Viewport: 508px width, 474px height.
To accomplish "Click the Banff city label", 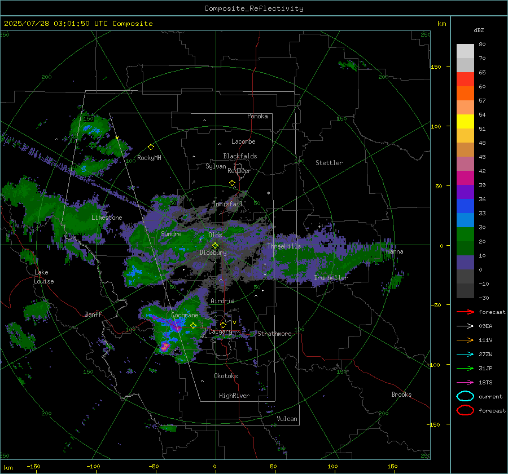I will [93, 314].
